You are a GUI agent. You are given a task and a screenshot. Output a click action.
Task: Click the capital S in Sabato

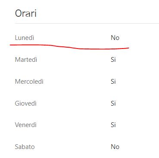17,147
